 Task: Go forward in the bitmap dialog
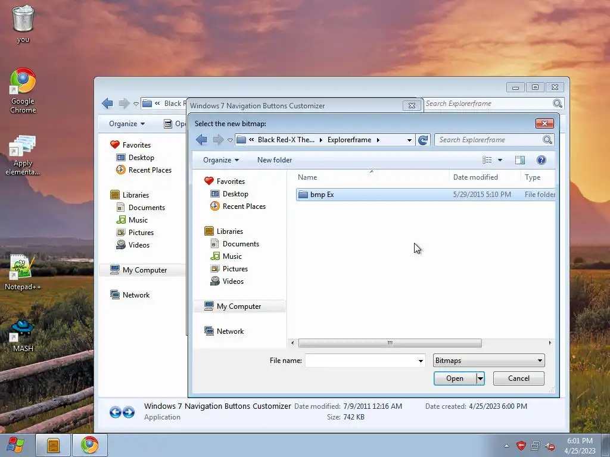(x=218, y=139)
